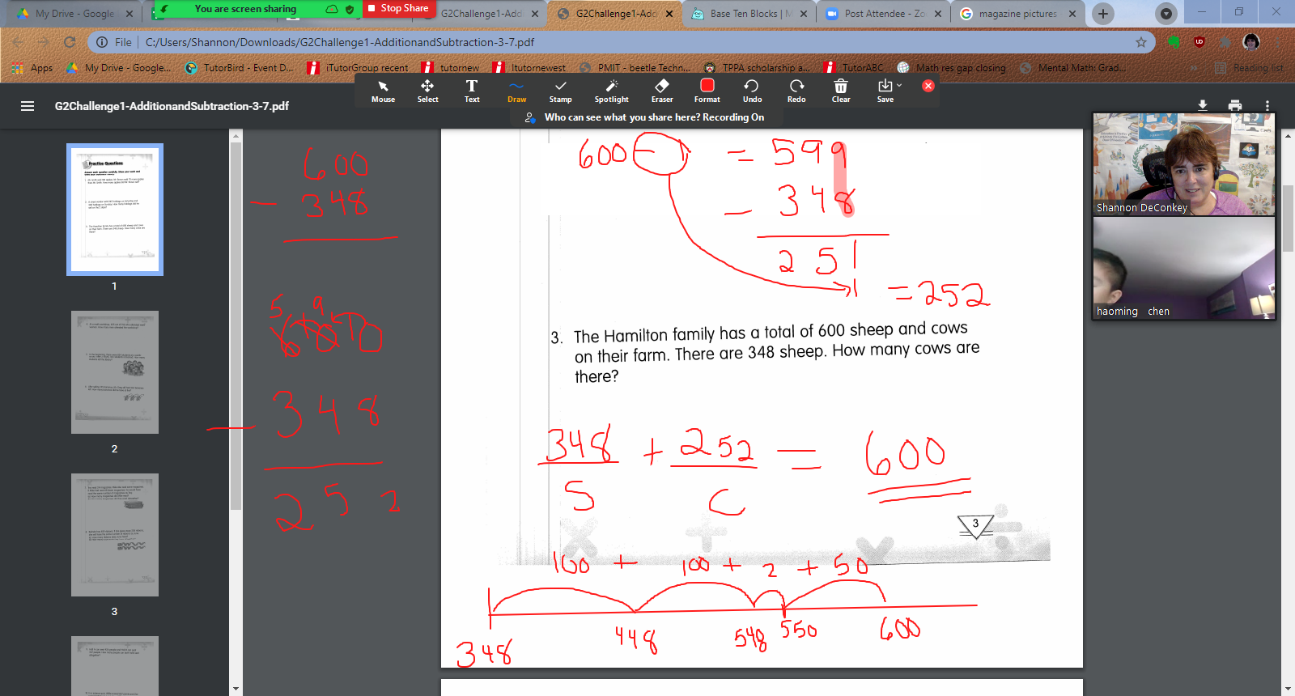This screenshot has height=696, width=1295.
Task: Click Shannon DeConkey video tile
Action: tap(1184, 164)
